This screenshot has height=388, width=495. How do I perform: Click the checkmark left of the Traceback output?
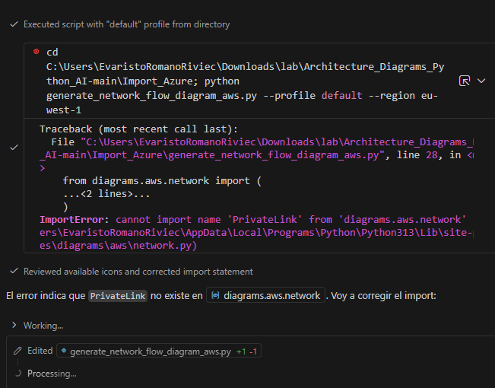click(14, 148)
